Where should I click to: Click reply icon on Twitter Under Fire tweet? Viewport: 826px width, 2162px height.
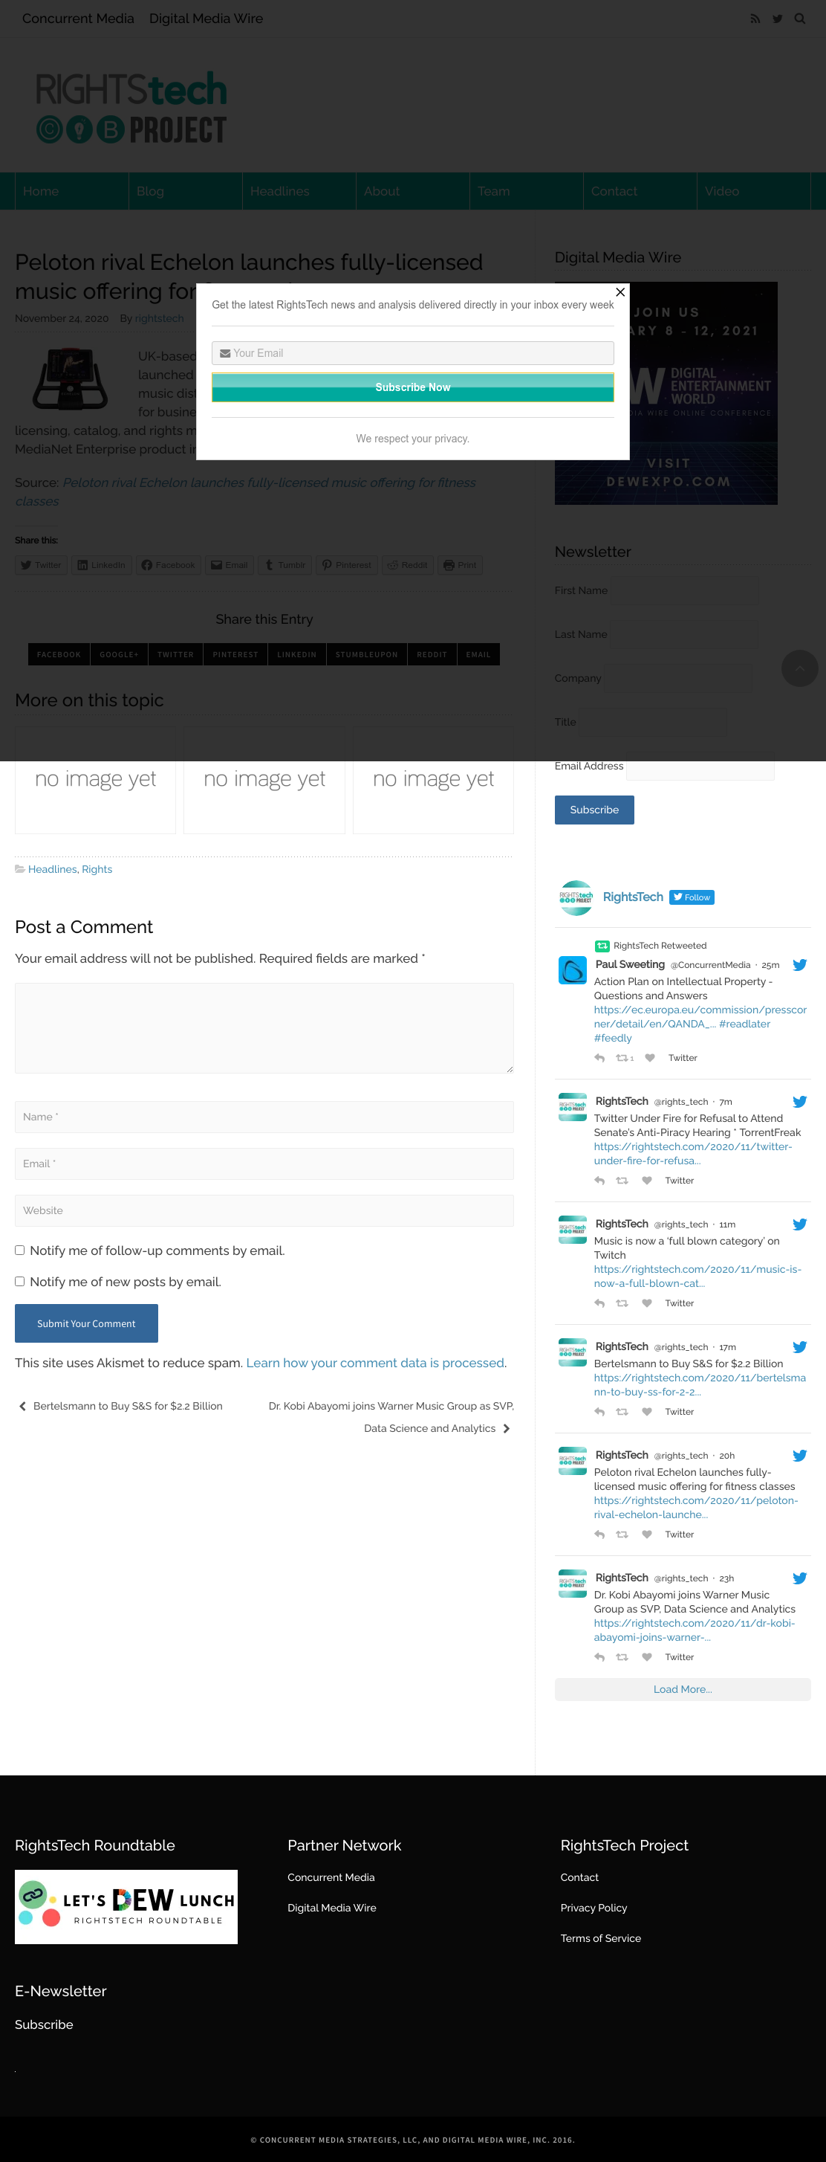click(x=599, y=1181)
